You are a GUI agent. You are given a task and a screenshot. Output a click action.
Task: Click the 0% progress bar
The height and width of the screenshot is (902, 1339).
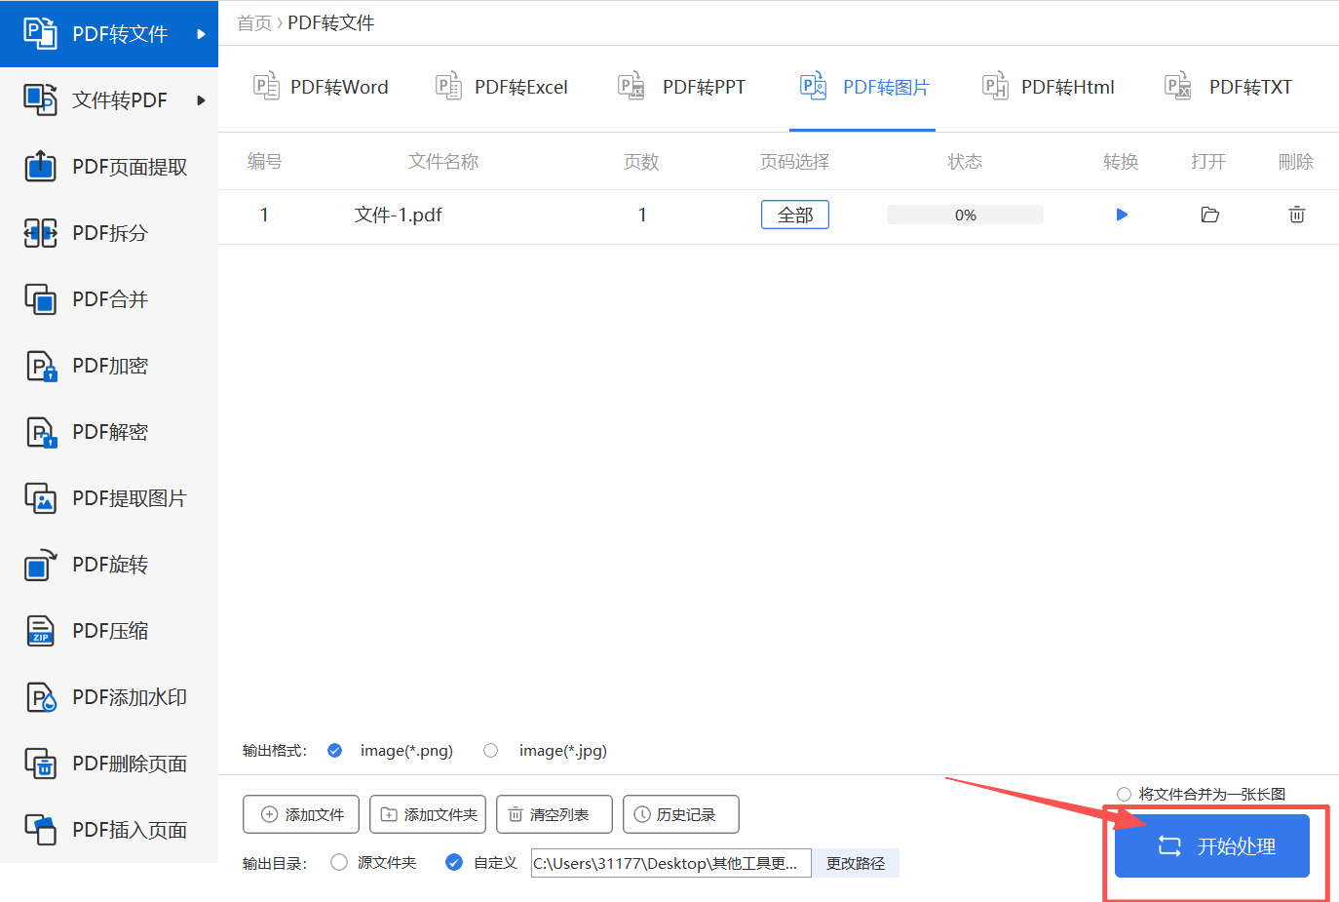tap(965, 215)
